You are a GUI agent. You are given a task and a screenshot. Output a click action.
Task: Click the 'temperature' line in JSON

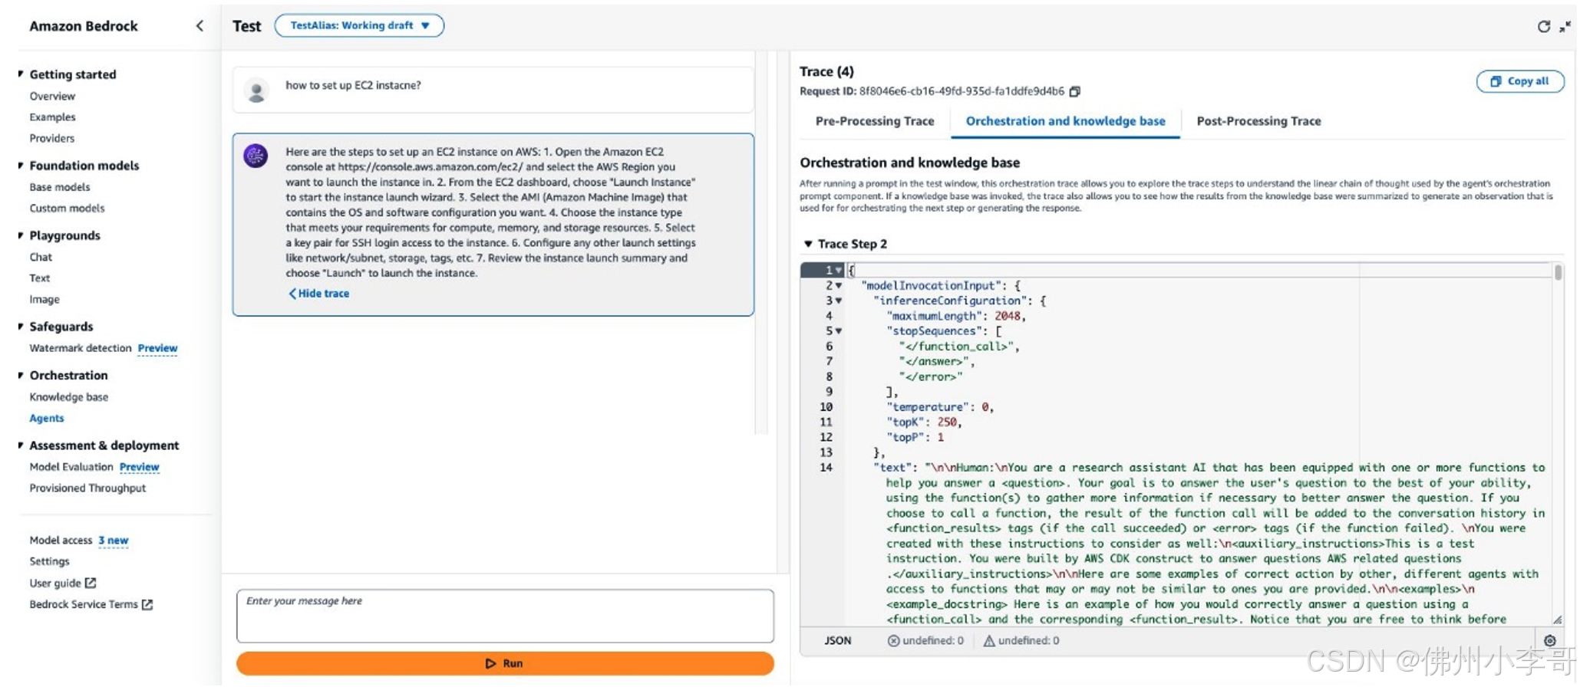(940, 407)
